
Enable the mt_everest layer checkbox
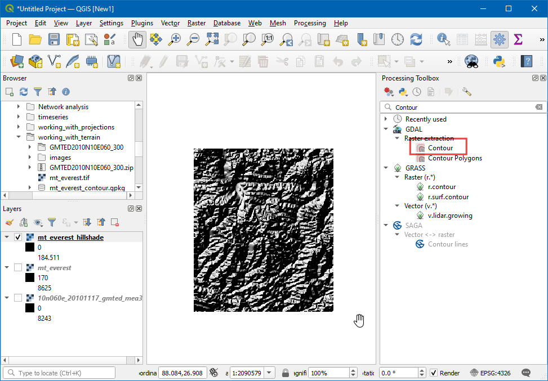(x=17, y=268)
